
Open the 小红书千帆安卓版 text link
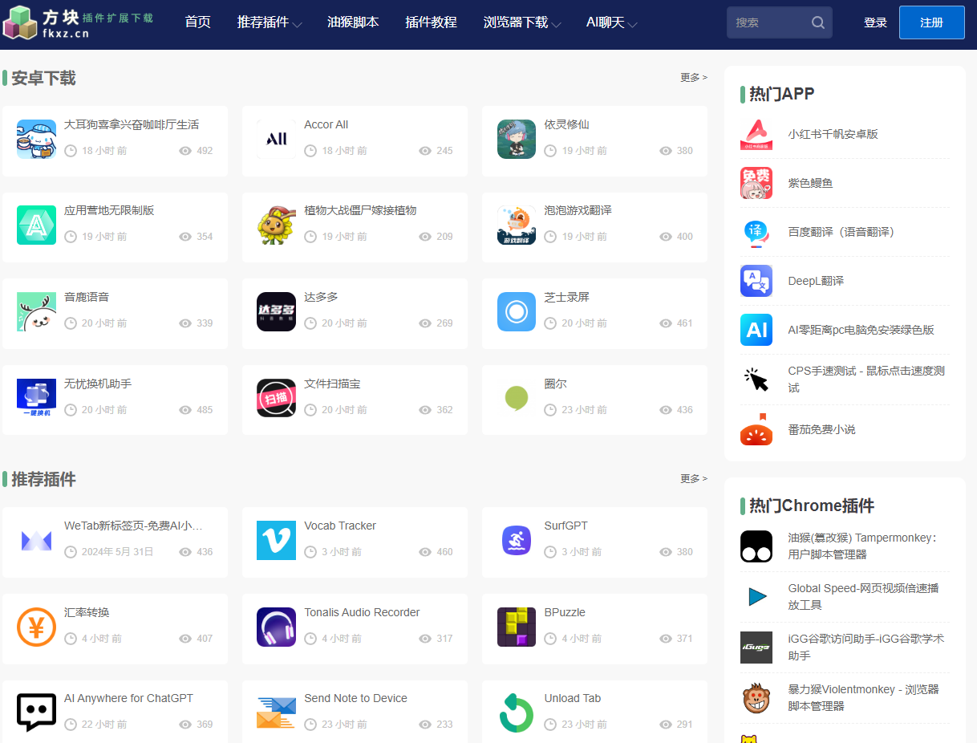point(833,135)
